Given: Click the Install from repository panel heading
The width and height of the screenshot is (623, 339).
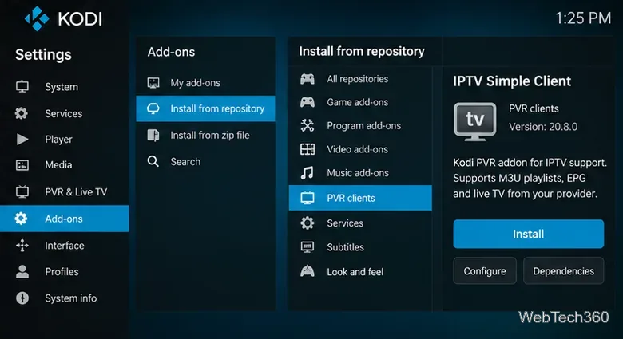Looking at the screenshot, I should (x=362, y=51).
